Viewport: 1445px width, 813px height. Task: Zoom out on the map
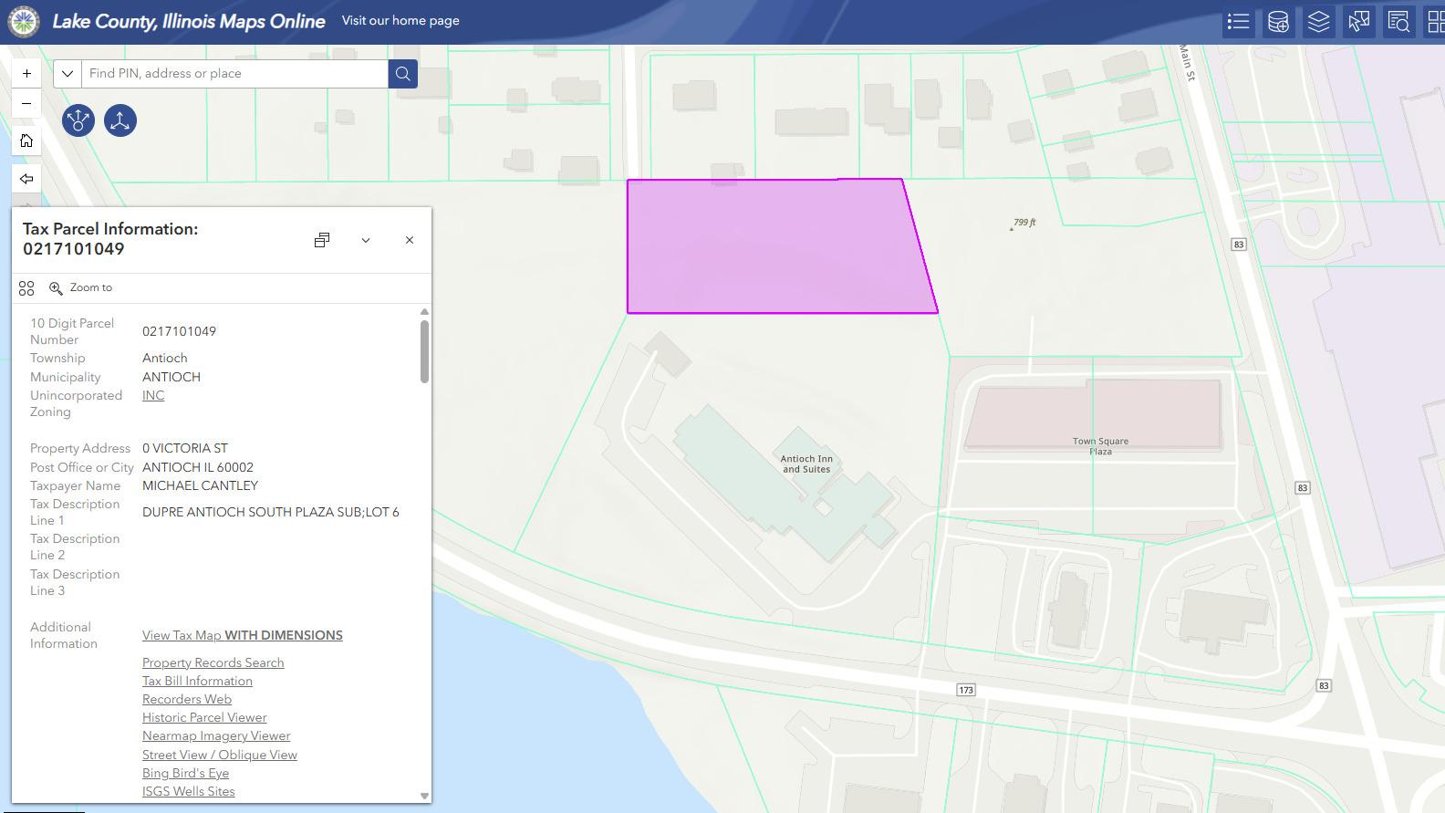(26, 103)
